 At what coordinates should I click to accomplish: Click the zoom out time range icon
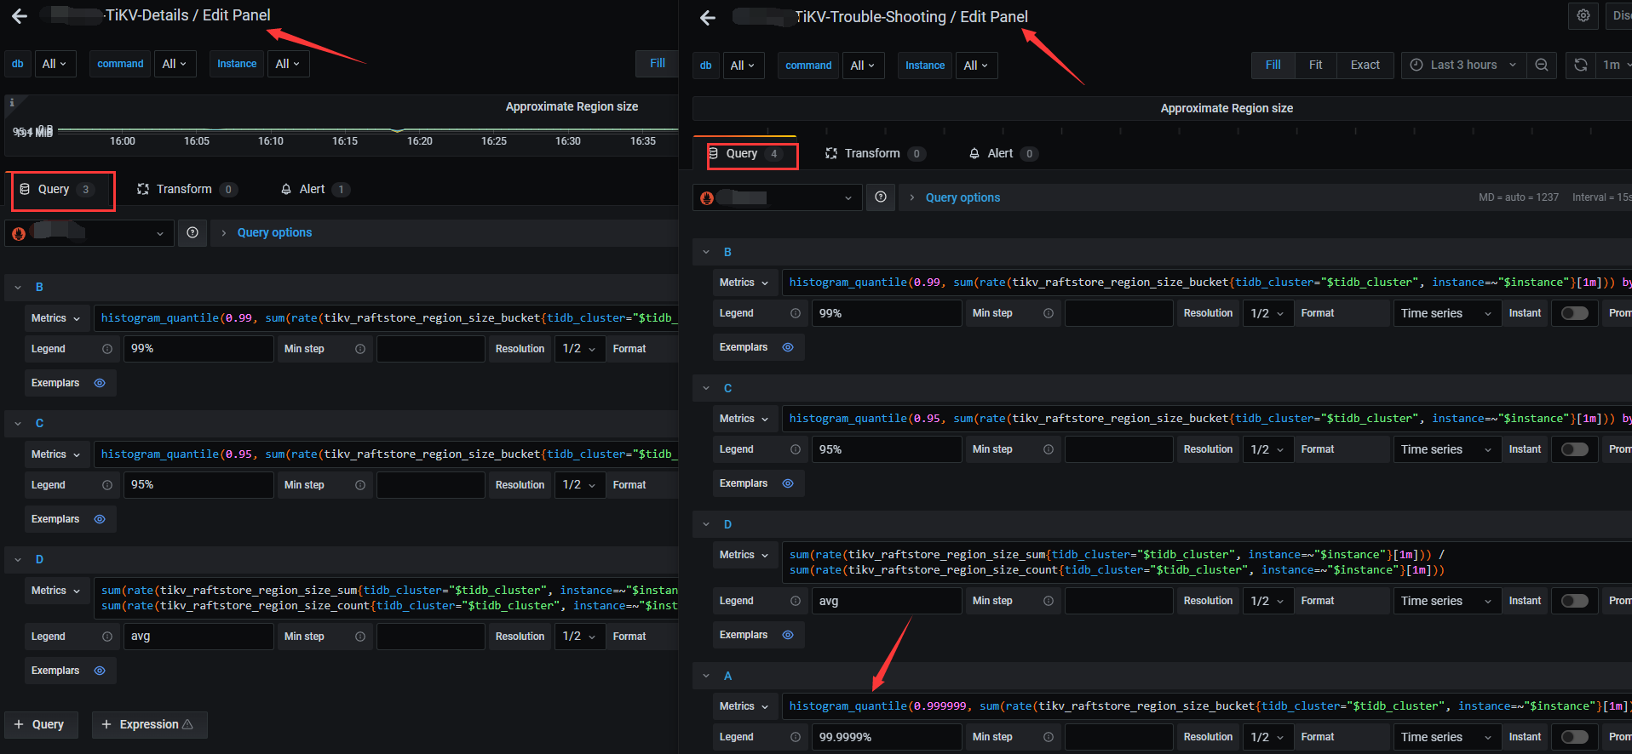(x=1541, y=65)
